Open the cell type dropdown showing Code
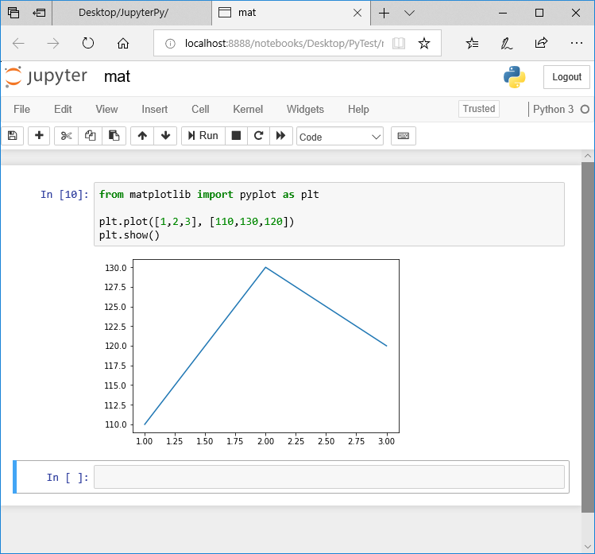Image resolution: width=595 pixels, height=554 pixels. [x=340, y=137]
